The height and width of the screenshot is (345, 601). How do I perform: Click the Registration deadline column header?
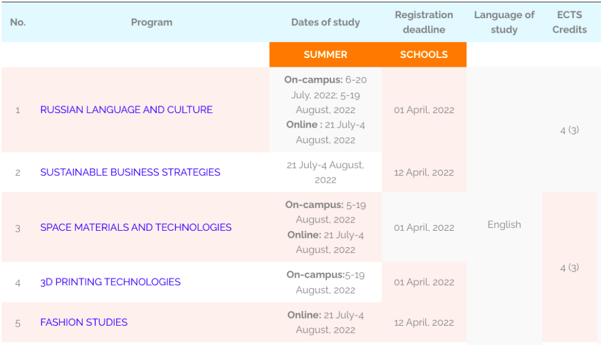point(424,22)
